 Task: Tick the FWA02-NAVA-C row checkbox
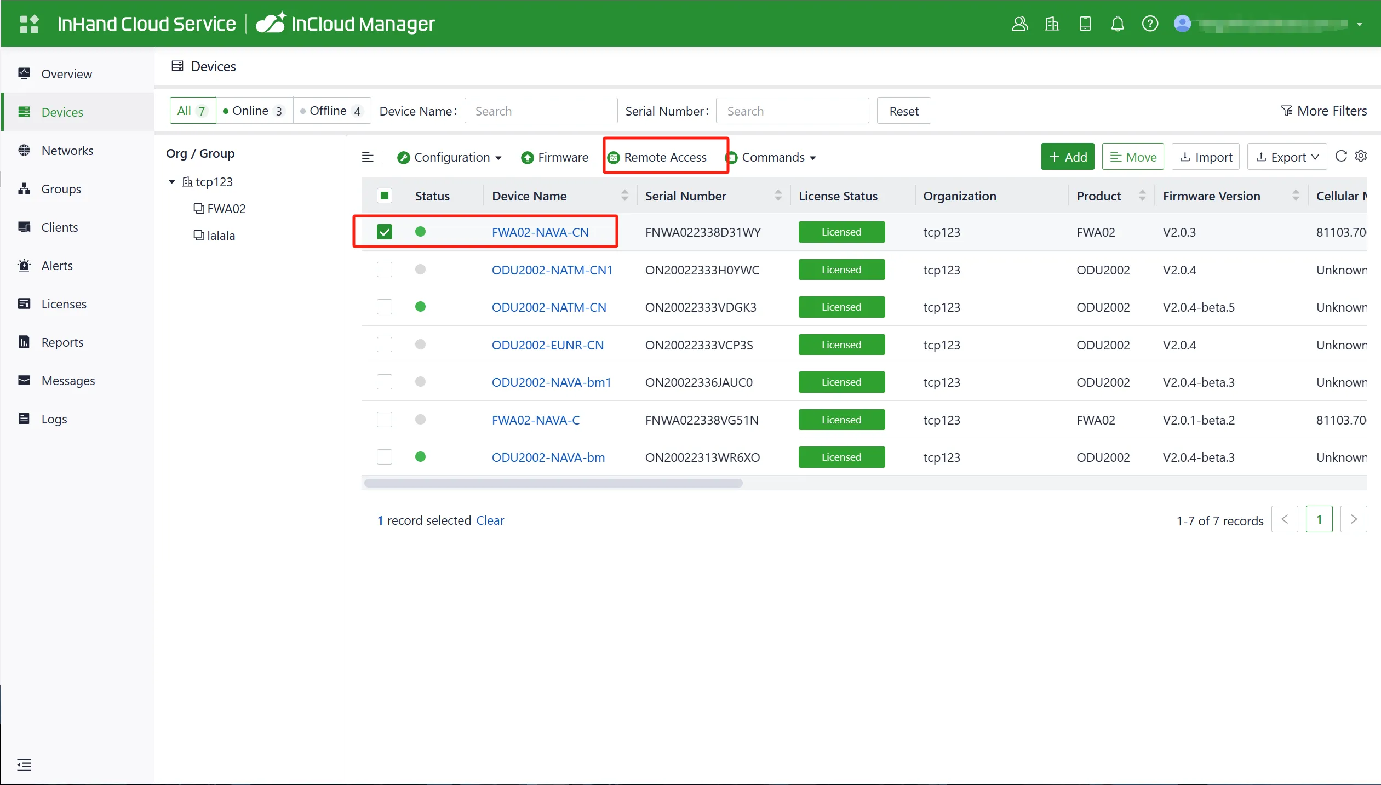(x=385, y=420)
